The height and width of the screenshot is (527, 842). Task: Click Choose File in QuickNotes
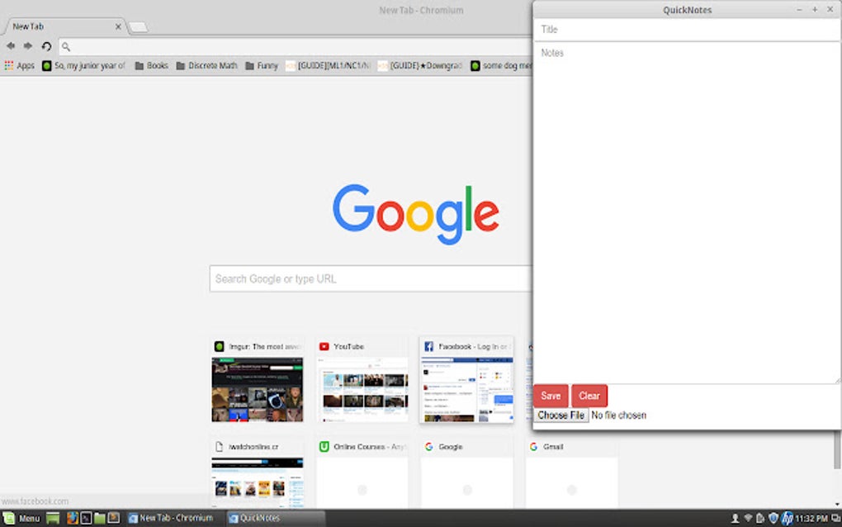[x=560, y=415]
